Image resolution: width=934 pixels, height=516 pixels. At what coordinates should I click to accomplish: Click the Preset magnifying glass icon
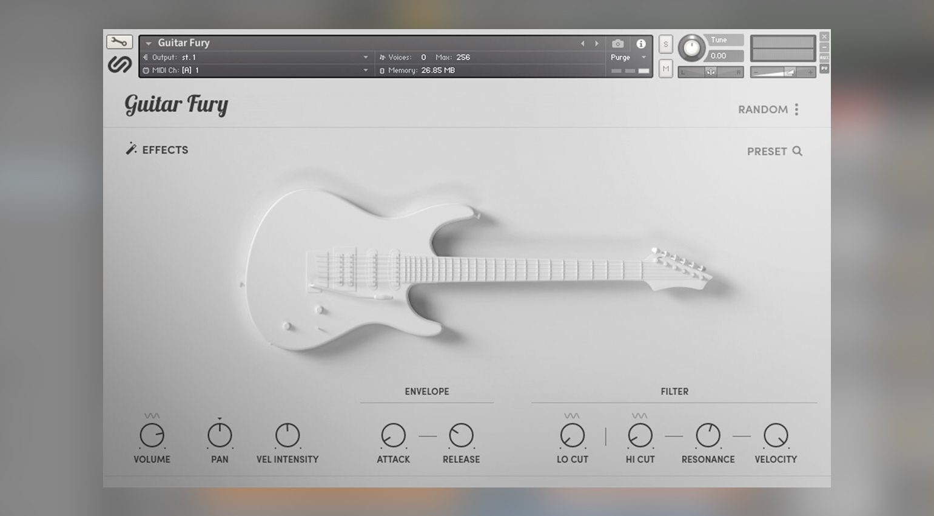(797, 151)
